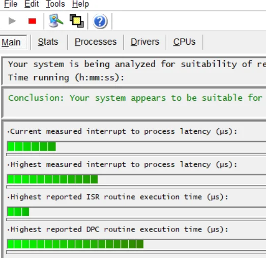Open the Edit menu
This screenshot has width=266, height=258.
(32, 4)
